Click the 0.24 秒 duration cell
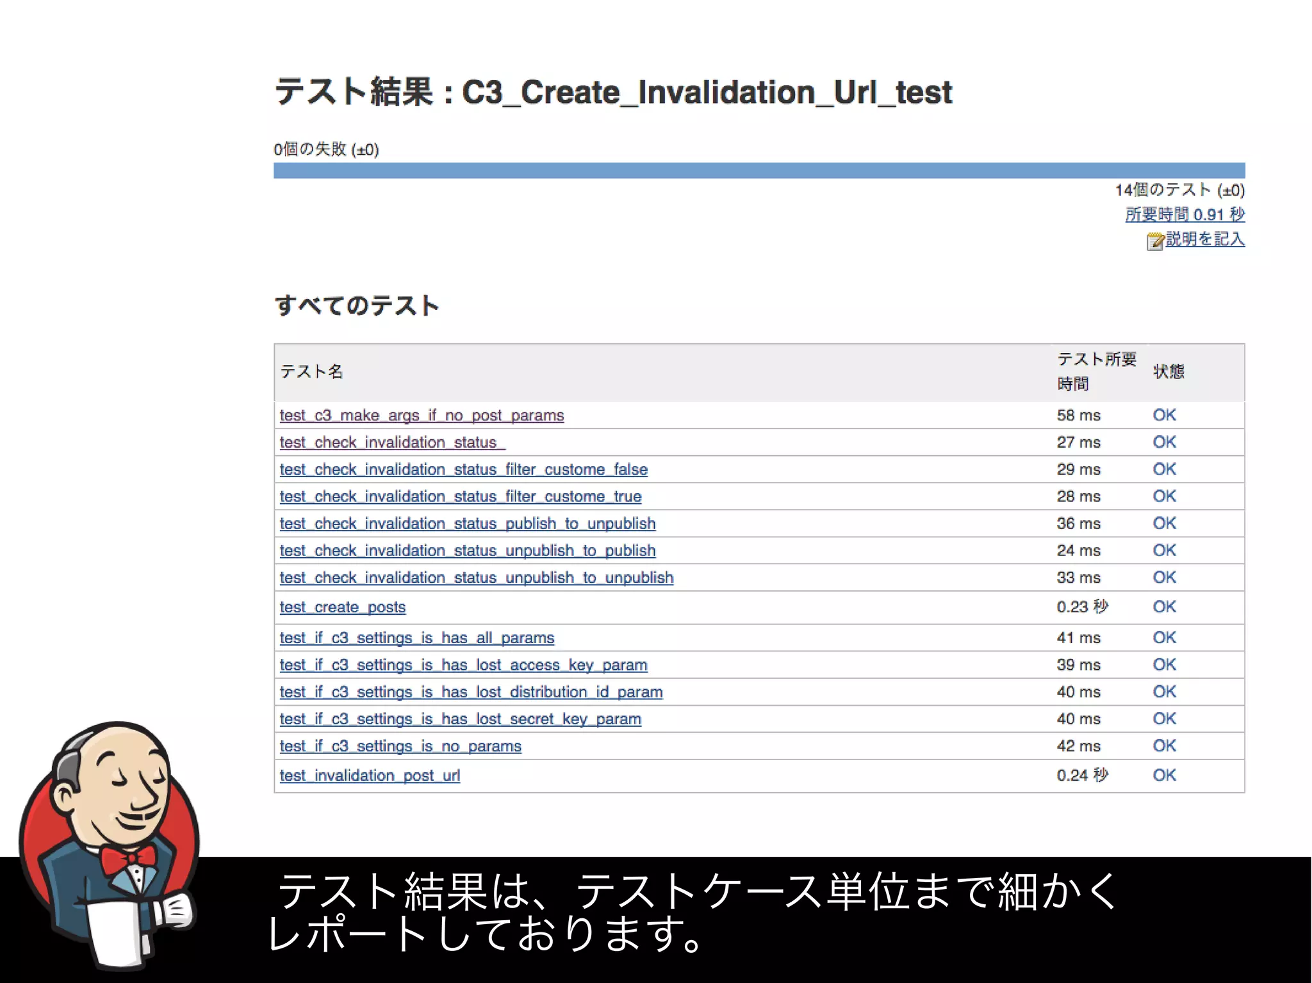The height and width of the screenshot is (983, 1312). point(1082,775)
